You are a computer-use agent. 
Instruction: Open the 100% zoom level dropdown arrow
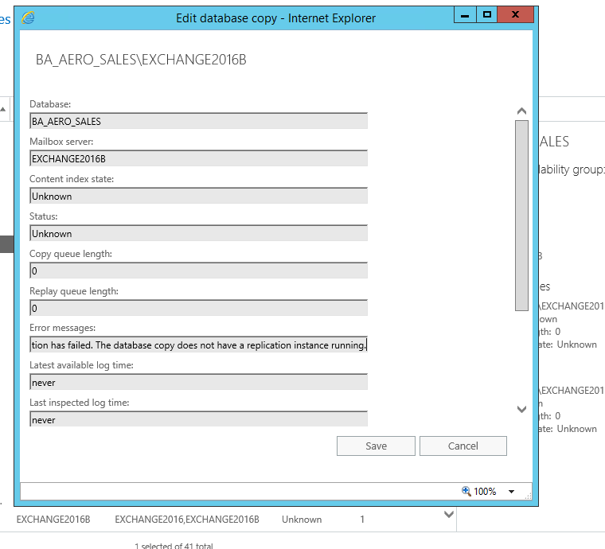point(511,492)
